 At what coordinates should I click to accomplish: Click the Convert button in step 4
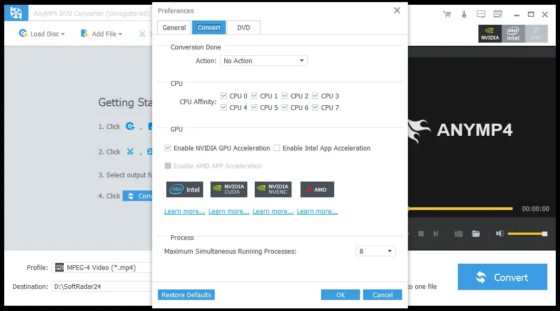tap(137, 196)
